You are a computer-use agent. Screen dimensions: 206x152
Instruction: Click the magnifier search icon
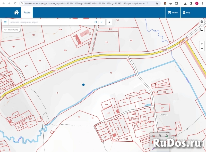pos(96,22)
